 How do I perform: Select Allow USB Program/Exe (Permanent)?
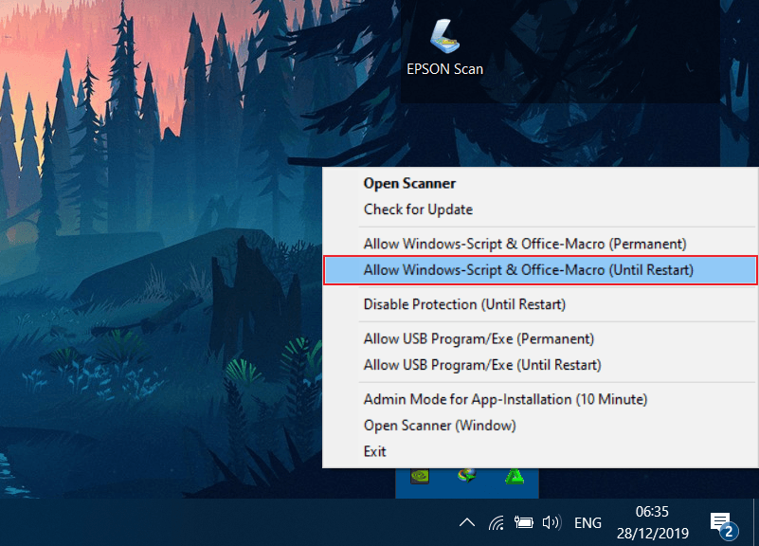[540, 338]
